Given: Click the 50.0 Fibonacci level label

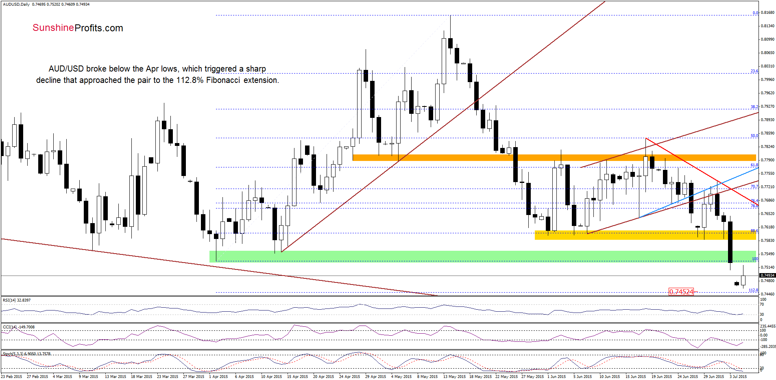Looking at the screenshot, I should click(x=754, y=136).
